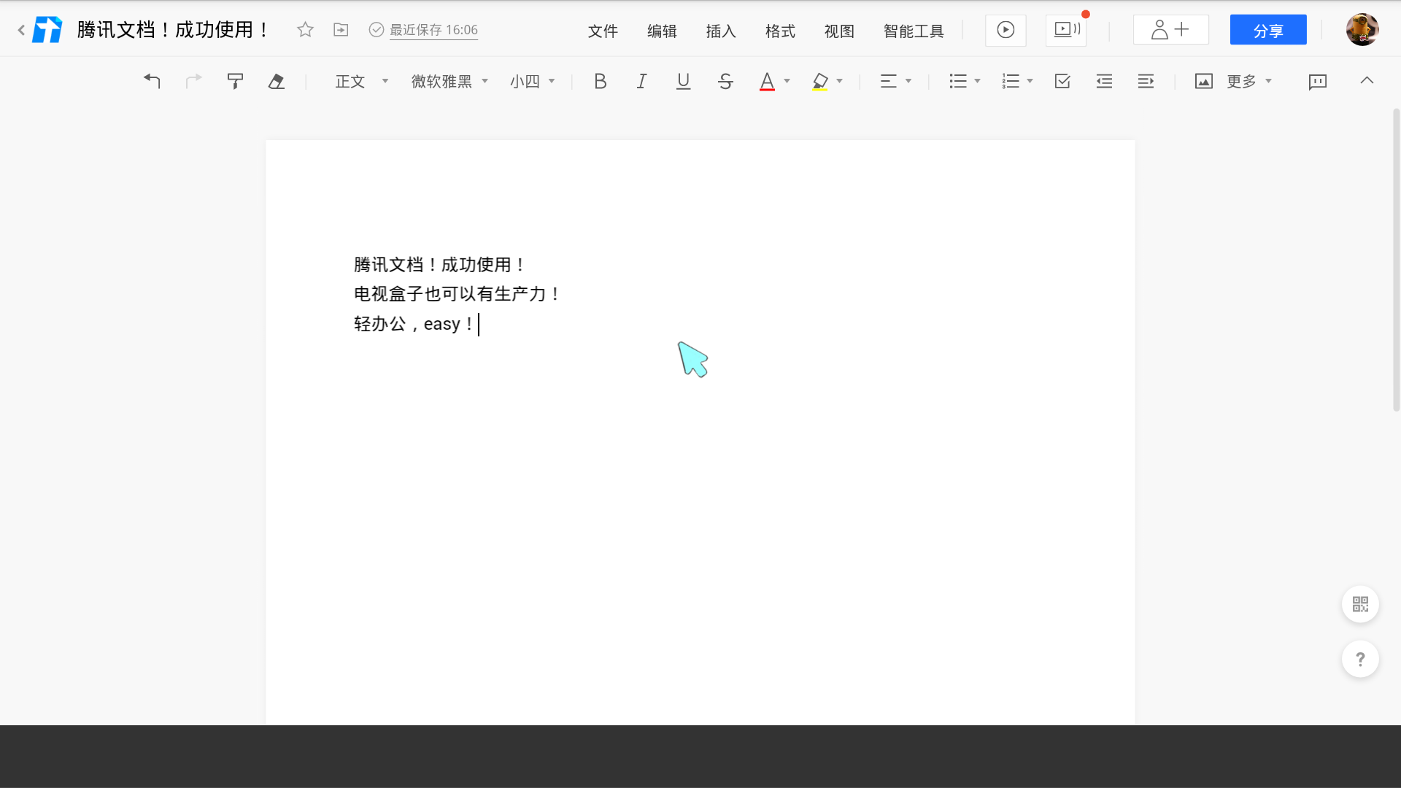Expand the bullet list style arrow
Viewport: 1401px width, 788px height.
tap(978, 81)
